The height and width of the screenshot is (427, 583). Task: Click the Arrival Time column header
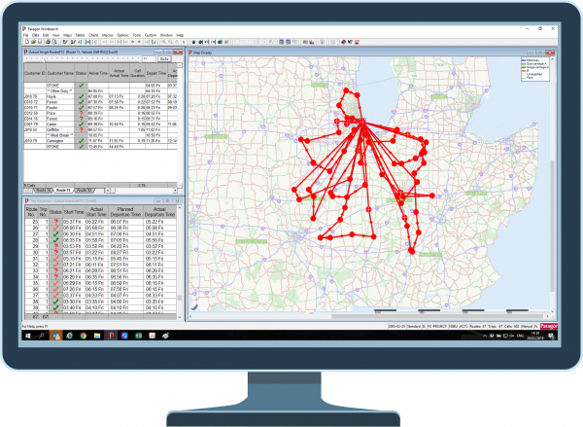(98, 73)
